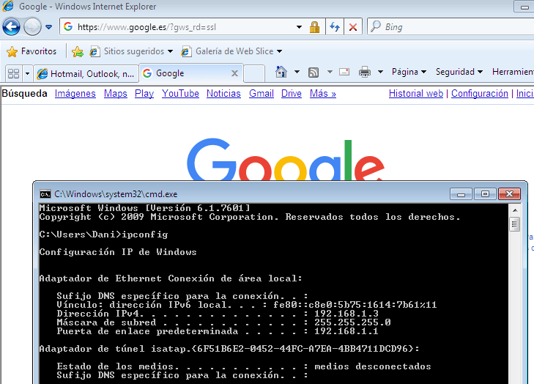Expand the address bar URL dropdown
This screenshot has height=384, width=534.
299,27
